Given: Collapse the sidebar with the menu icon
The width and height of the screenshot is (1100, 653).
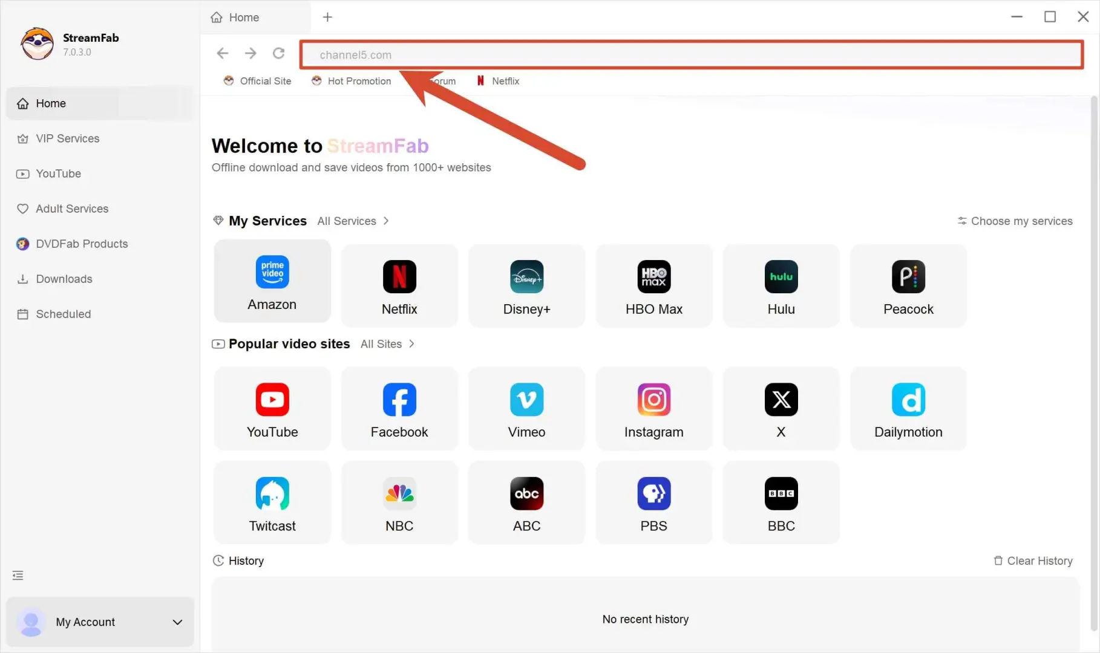Looking at the screenshot, I should (18, 576).
